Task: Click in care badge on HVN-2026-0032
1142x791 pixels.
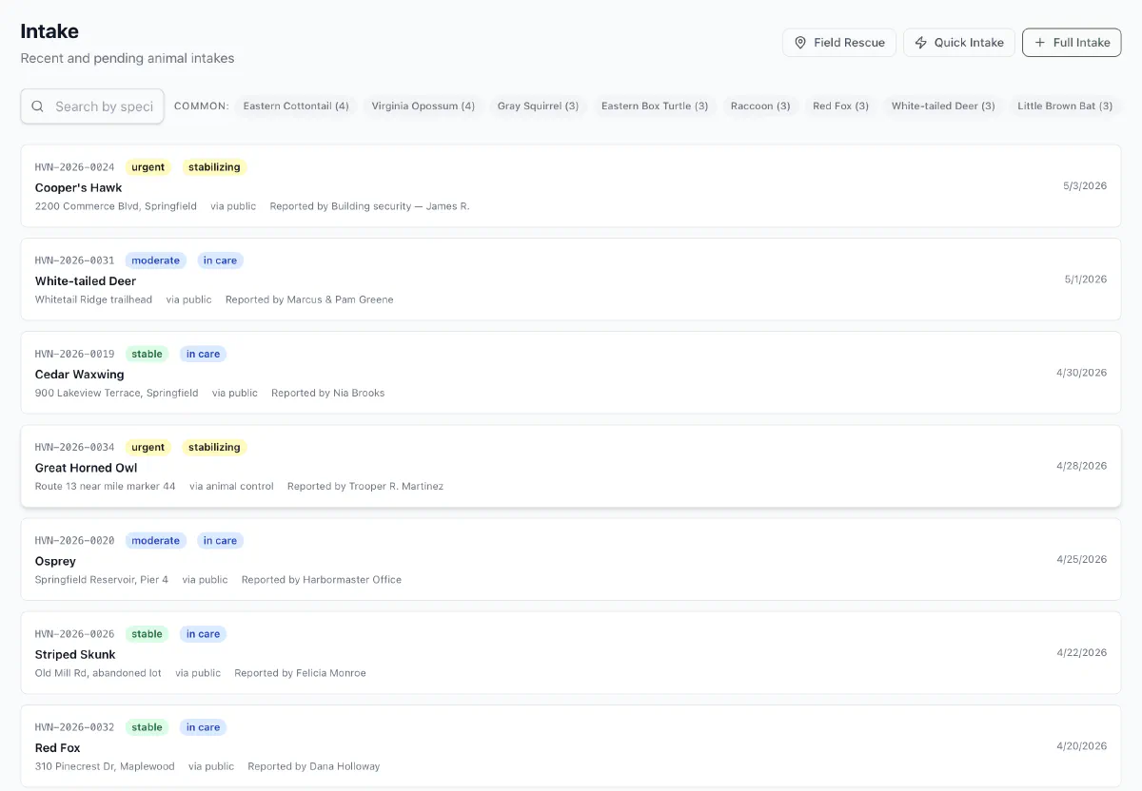Action: coord(204,726)
